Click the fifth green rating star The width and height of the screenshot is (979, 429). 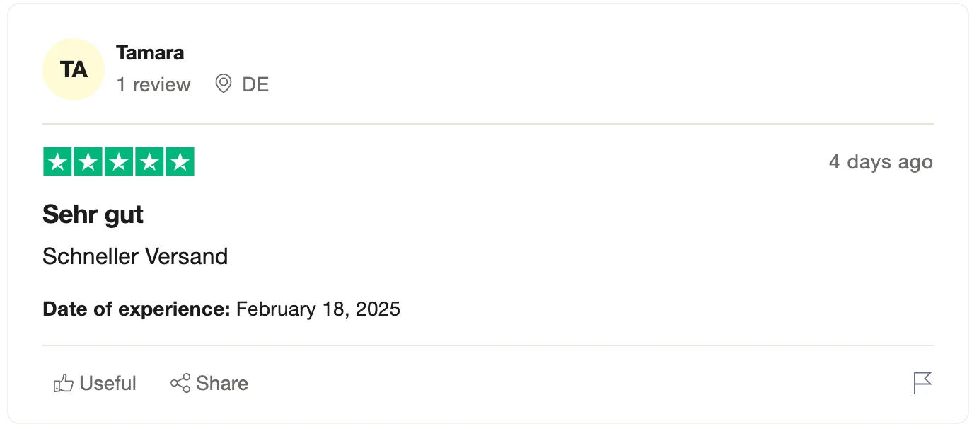point(180,162)
